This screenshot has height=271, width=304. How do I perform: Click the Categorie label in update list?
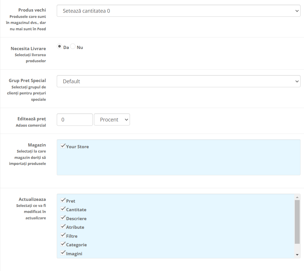[x=76, y=245]
